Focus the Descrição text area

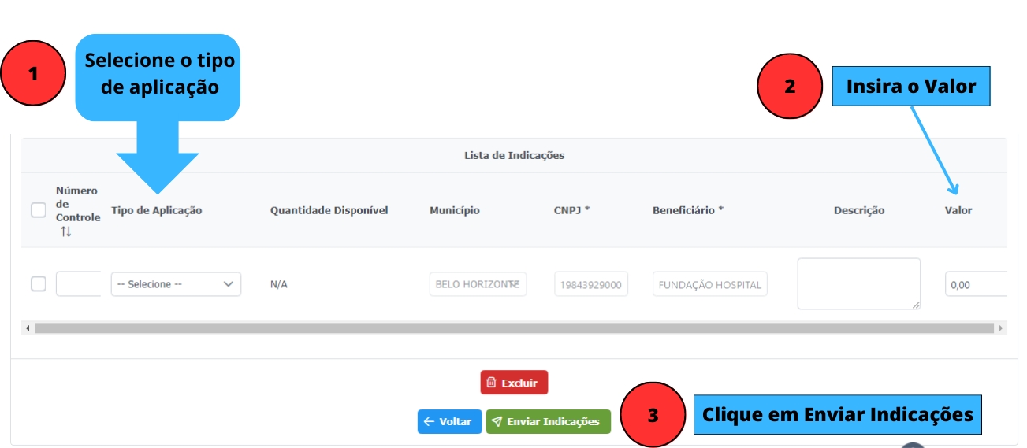pos(858,283)
